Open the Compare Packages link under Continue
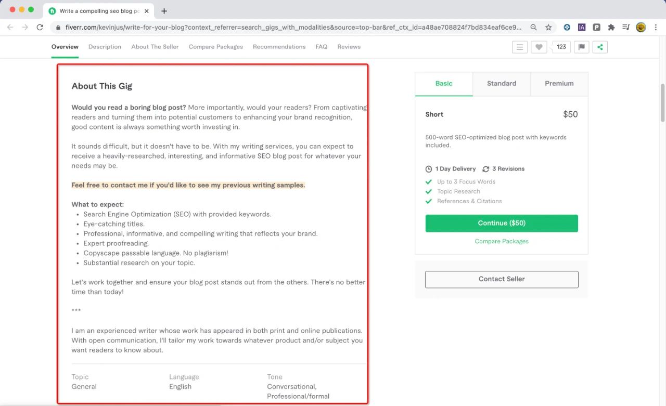 (x=502, y=241)
